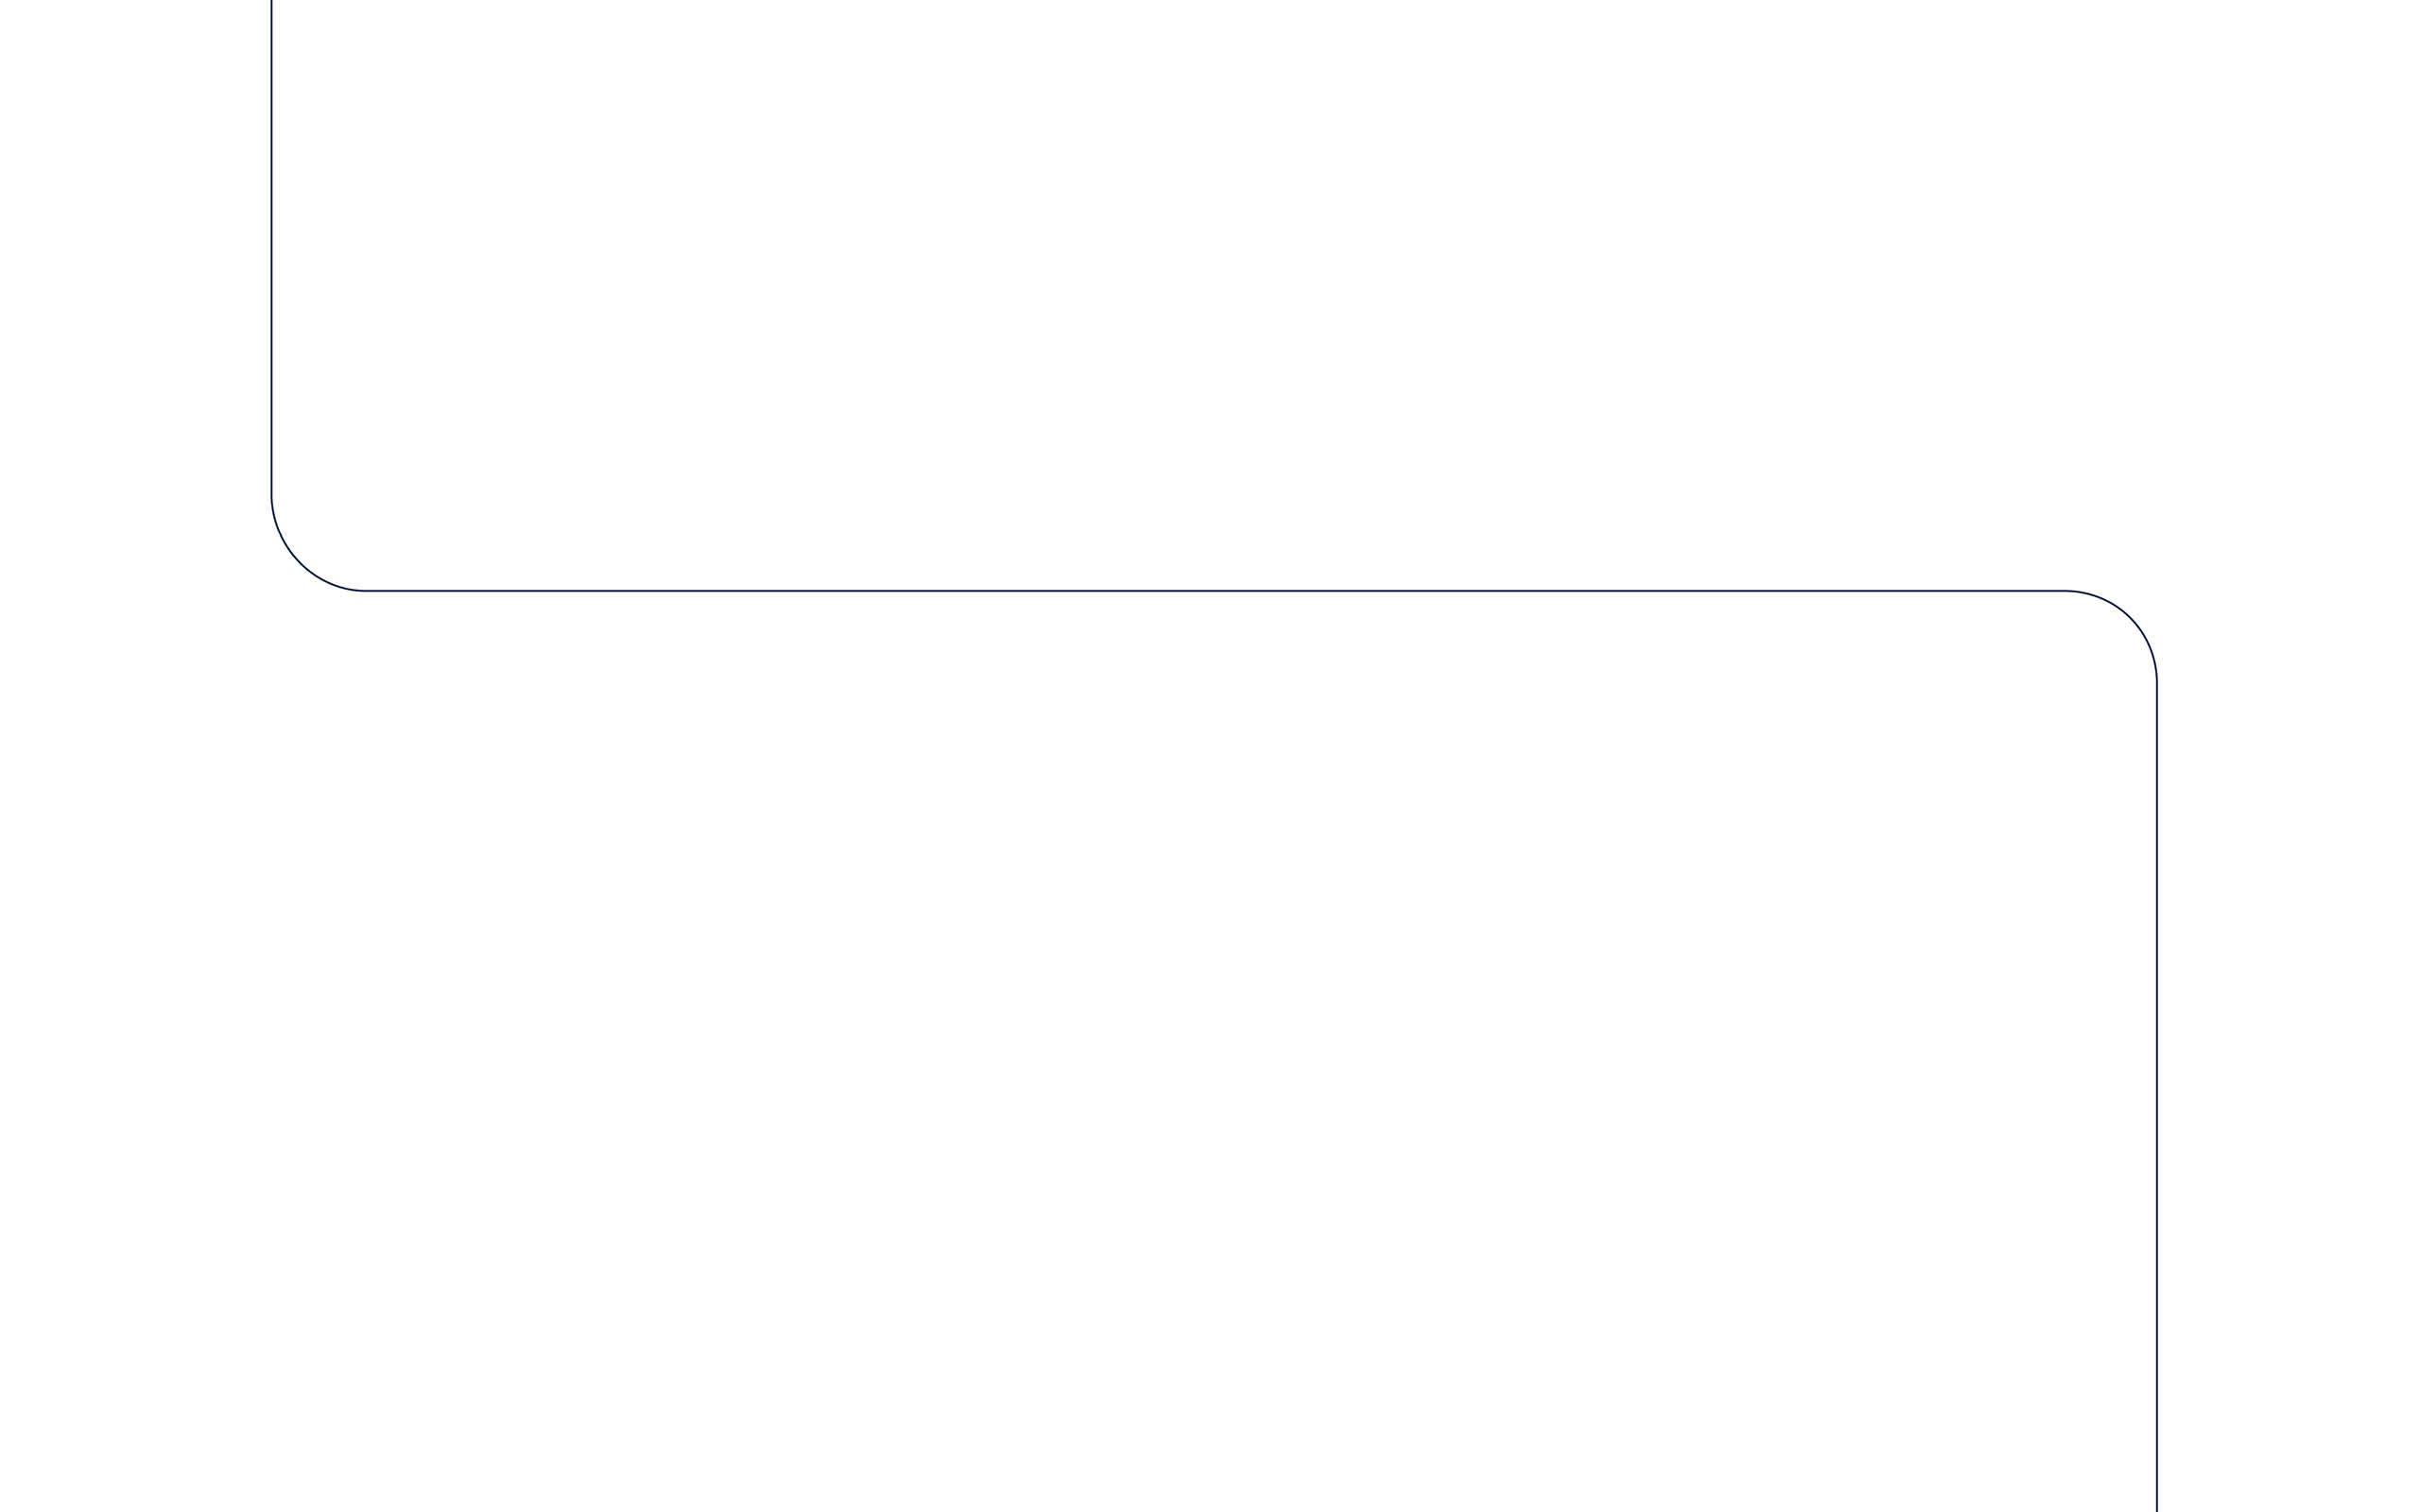Click the rounded corner at the left bend
Screen dimensions: 2420x1512
coord(299,563)
